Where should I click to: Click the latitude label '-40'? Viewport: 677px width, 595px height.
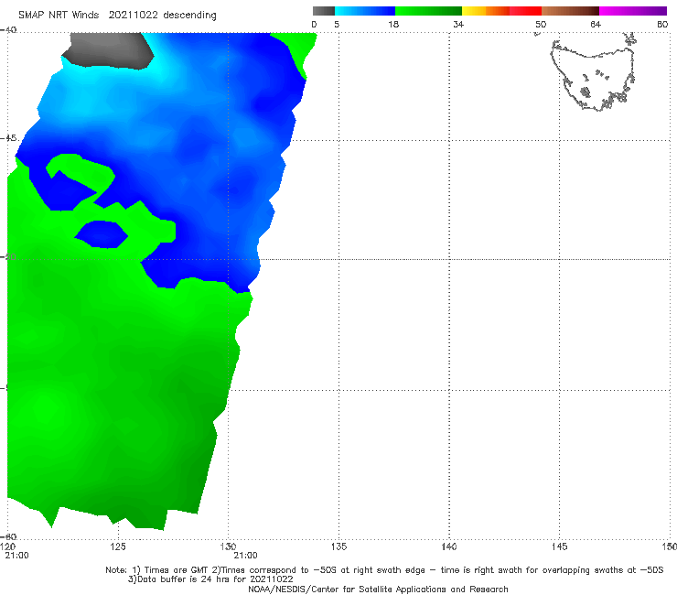click(8, 30)
